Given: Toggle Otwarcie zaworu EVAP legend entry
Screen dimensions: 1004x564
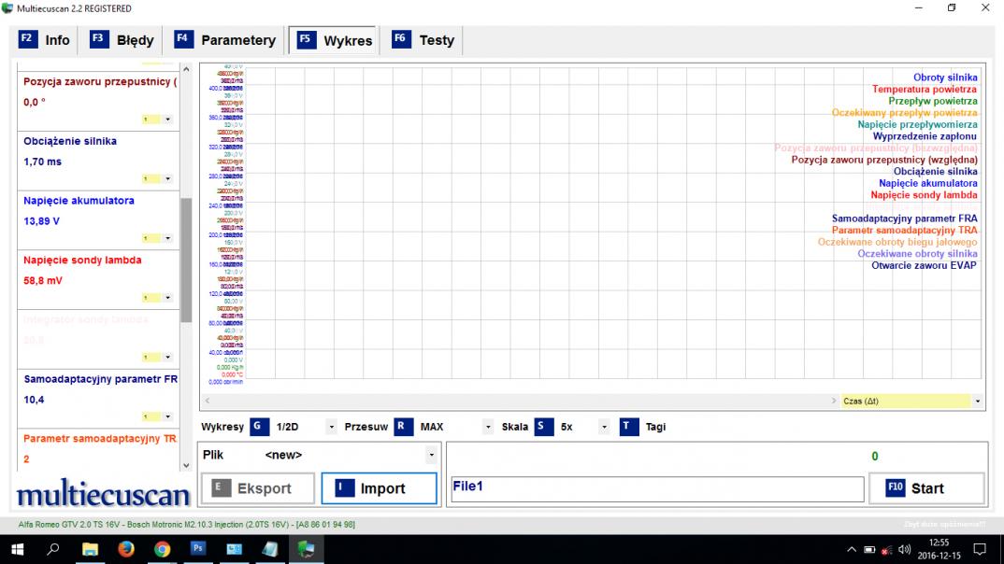Looking at the screenshot, I should [924, 265].
